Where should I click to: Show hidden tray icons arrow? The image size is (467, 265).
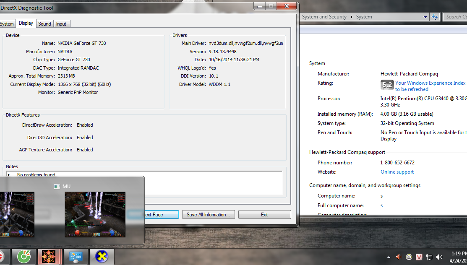coord(389,257)
